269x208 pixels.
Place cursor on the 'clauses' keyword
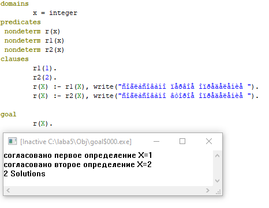(14, 59)
